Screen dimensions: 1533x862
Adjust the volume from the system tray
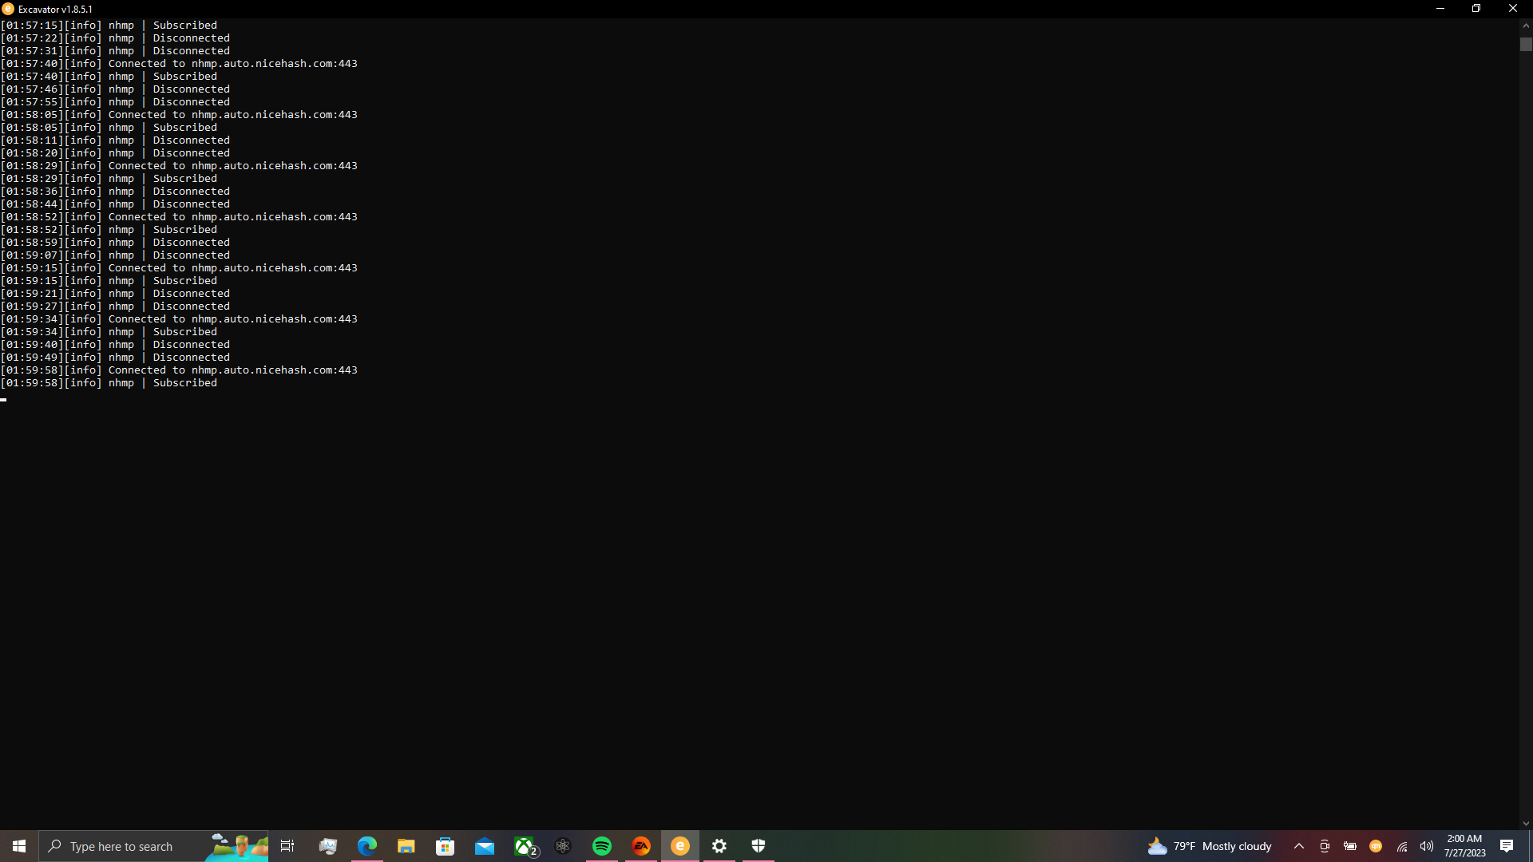click(x=1428, y=846)
